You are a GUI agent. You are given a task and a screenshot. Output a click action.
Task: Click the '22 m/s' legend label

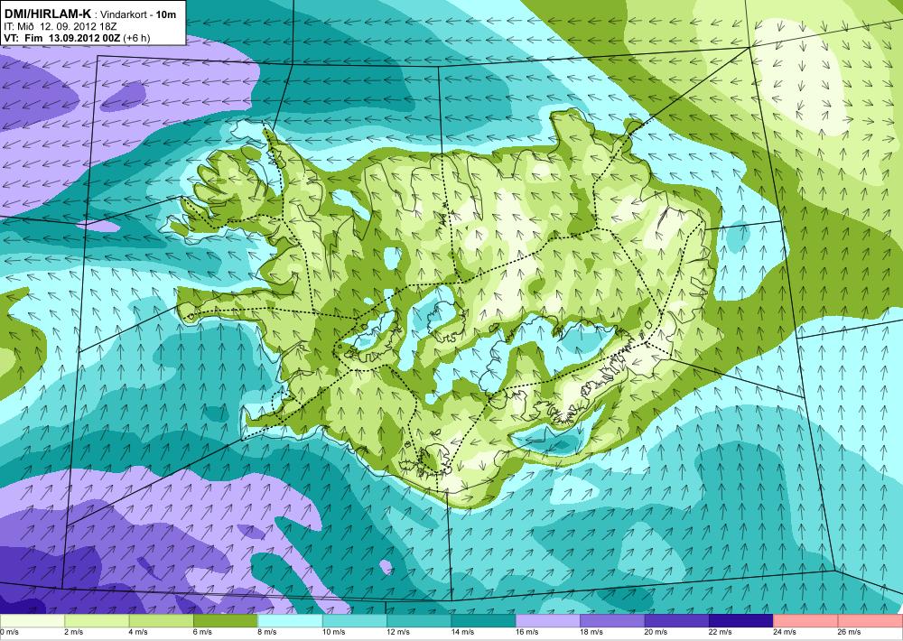coord(721,632)
